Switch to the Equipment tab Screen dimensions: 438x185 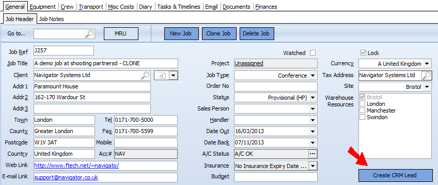pos(43,7)
